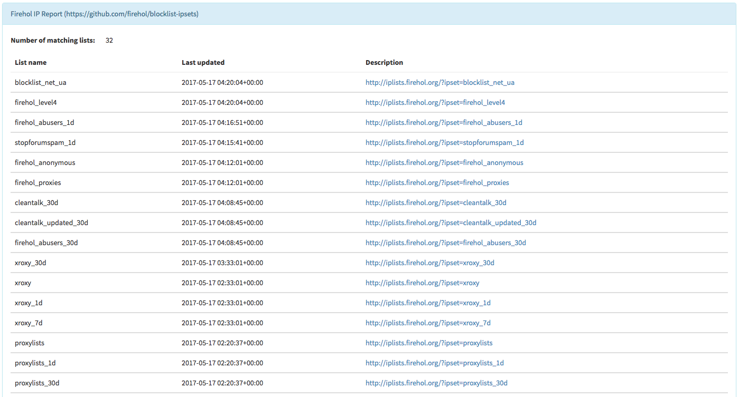Select the Description column header
This screenshot has height=397, width=739.
384,62
